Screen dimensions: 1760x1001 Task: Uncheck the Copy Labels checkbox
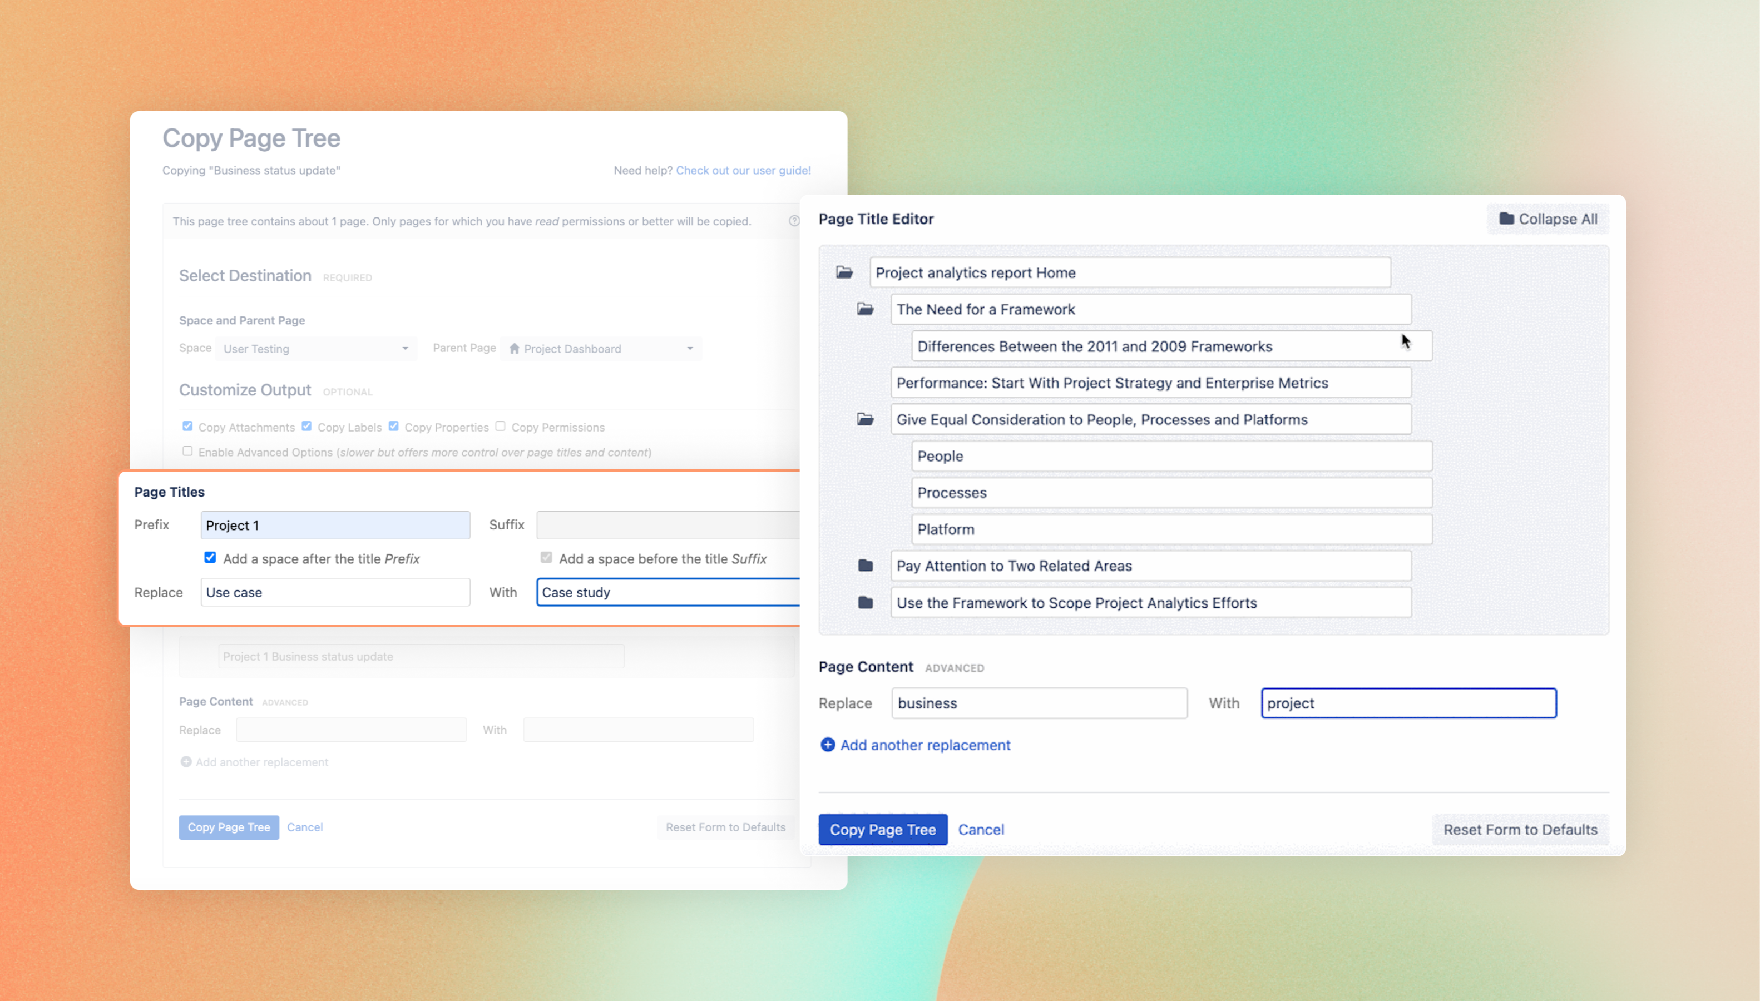306,426
